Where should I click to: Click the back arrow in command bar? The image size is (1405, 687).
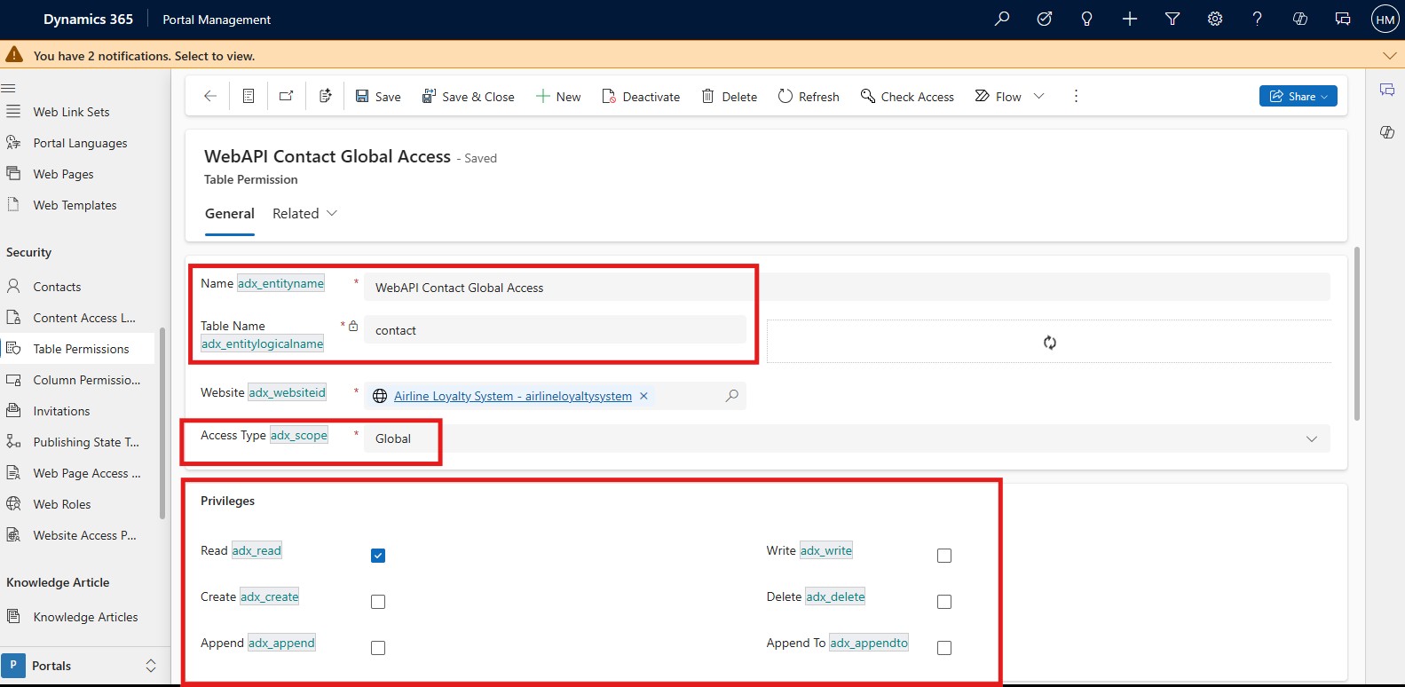pyautogui.click(x=210, y=96)
